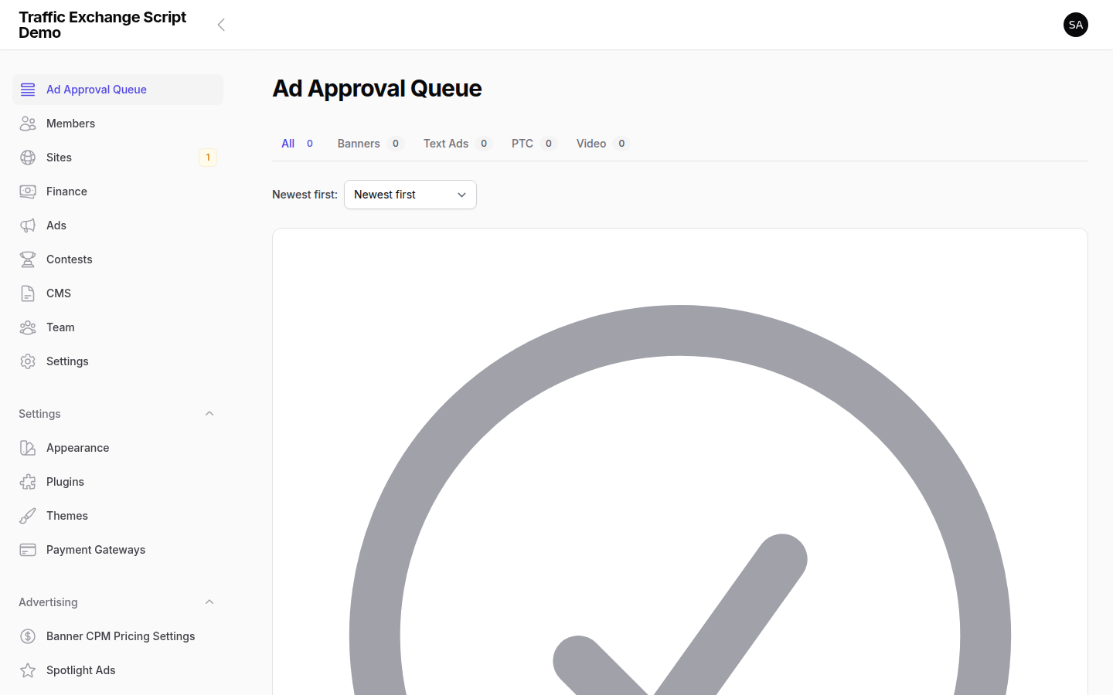Viewport: 1113px width, 695px height.
Task: Click the Themes brush icon
Action: [27, 515]
